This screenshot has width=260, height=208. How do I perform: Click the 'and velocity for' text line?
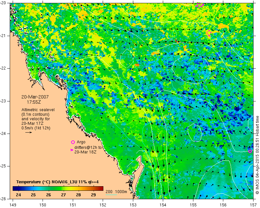pos(35,119)
